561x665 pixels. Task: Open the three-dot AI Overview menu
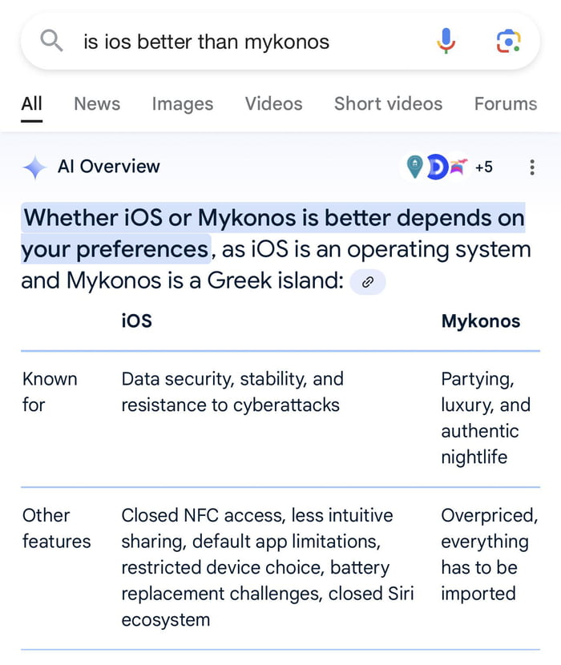click(x=531, y=167)
